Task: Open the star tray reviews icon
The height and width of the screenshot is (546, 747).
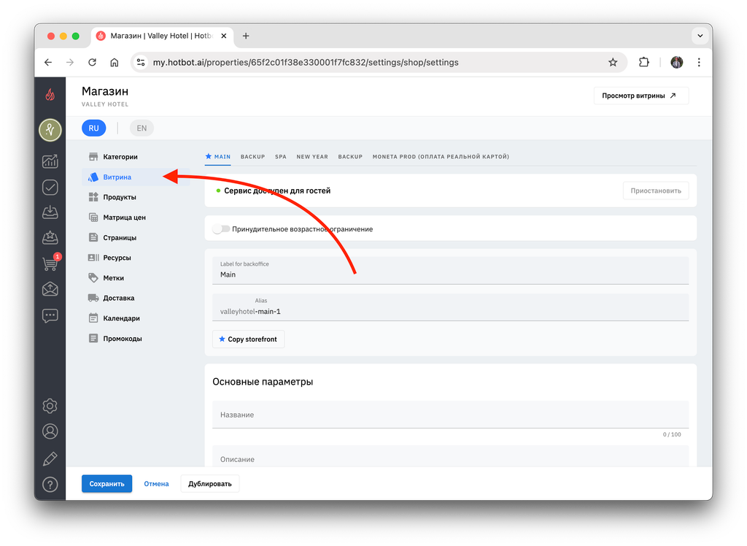Action: click(x=50, y=237)
